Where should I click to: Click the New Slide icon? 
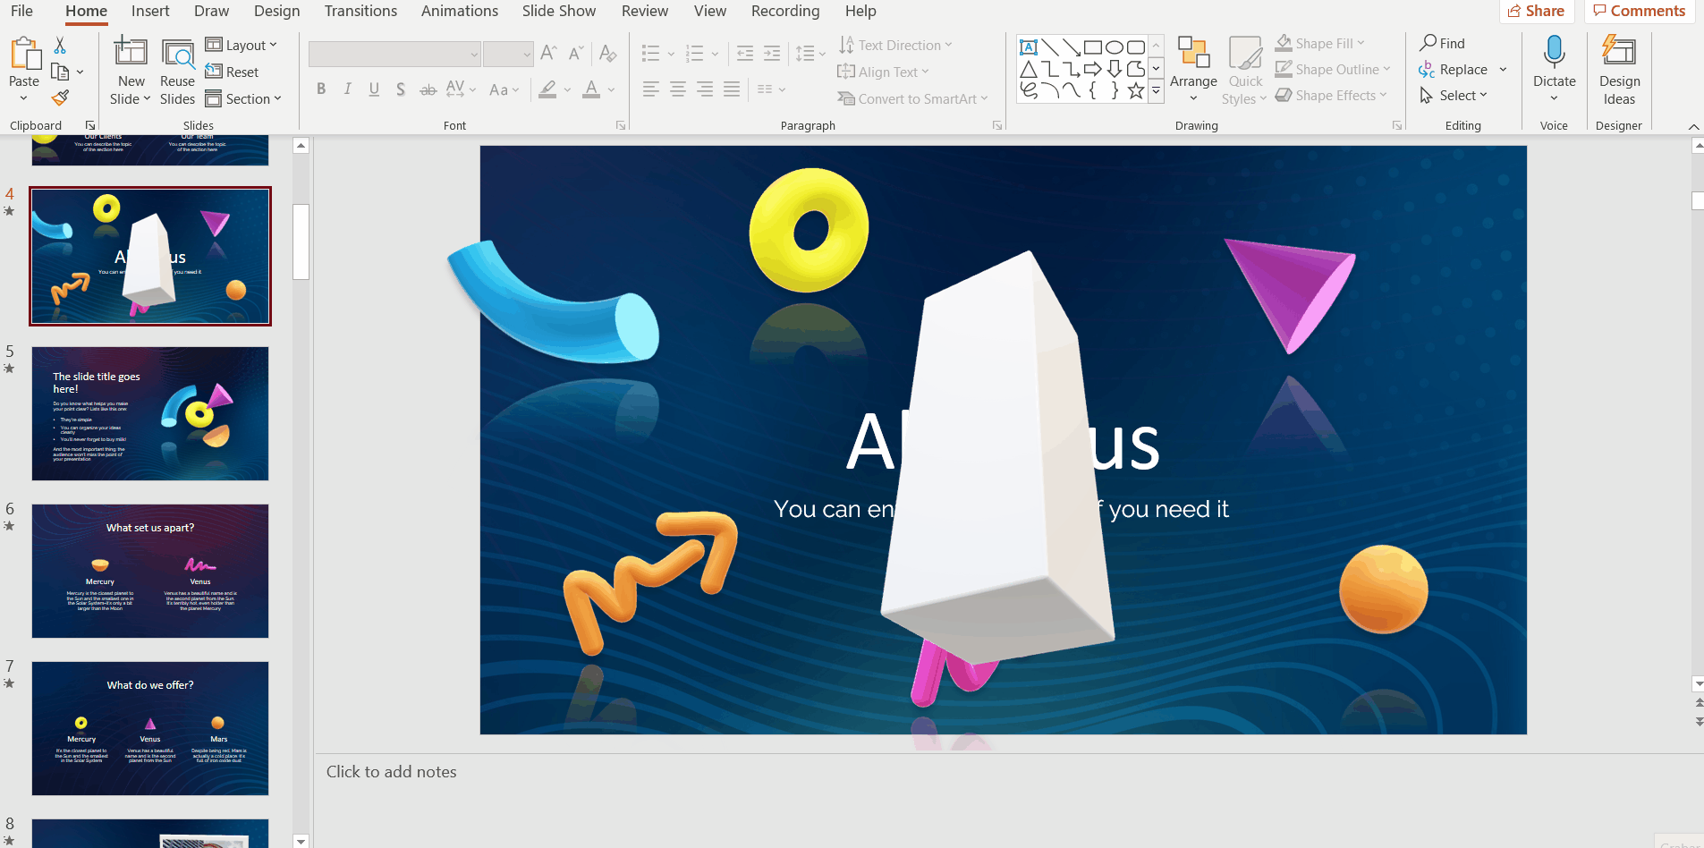tap(131, 53)
